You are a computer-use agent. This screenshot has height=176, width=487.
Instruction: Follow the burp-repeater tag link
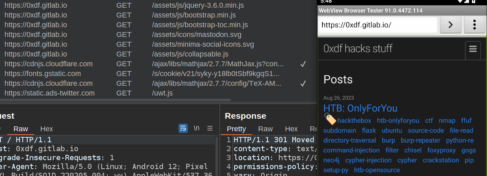click(420, 141)
